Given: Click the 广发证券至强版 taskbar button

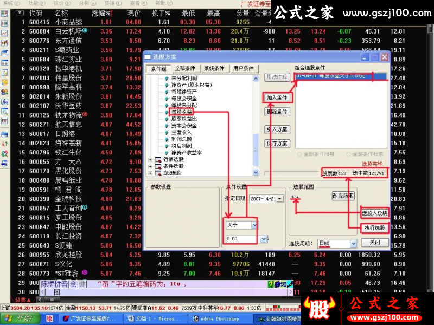Looking at the screenshot, I should (90, 318).
